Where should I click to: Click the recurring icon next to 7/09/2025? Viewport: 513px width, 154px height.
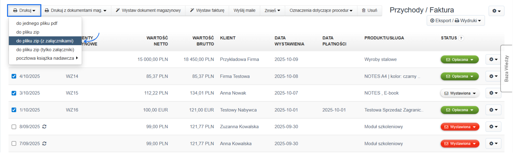[44, 143]
